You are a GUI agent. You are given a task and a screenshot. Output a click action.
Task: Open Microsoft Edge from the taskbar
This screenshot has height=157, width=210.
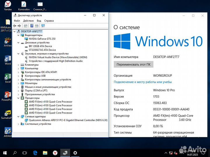pos(35,153)
